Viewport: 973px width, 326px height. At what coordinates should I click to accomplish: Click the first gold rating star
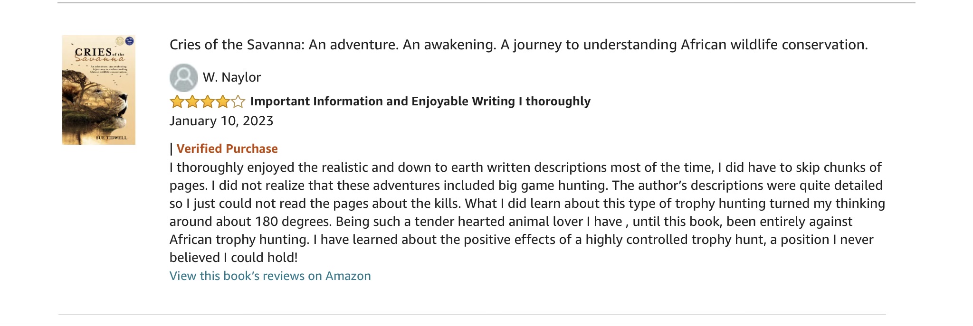(x=177, y=102)
